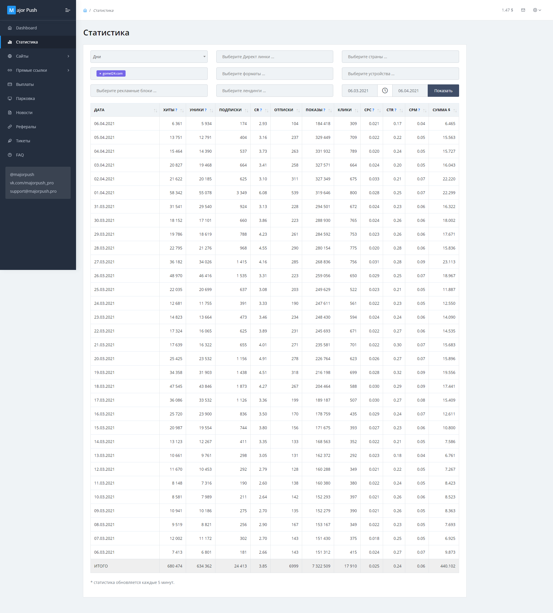Open the Дни grouping dropdown
This screenshot has width=553, height=613.
click(x=149, y=57)
